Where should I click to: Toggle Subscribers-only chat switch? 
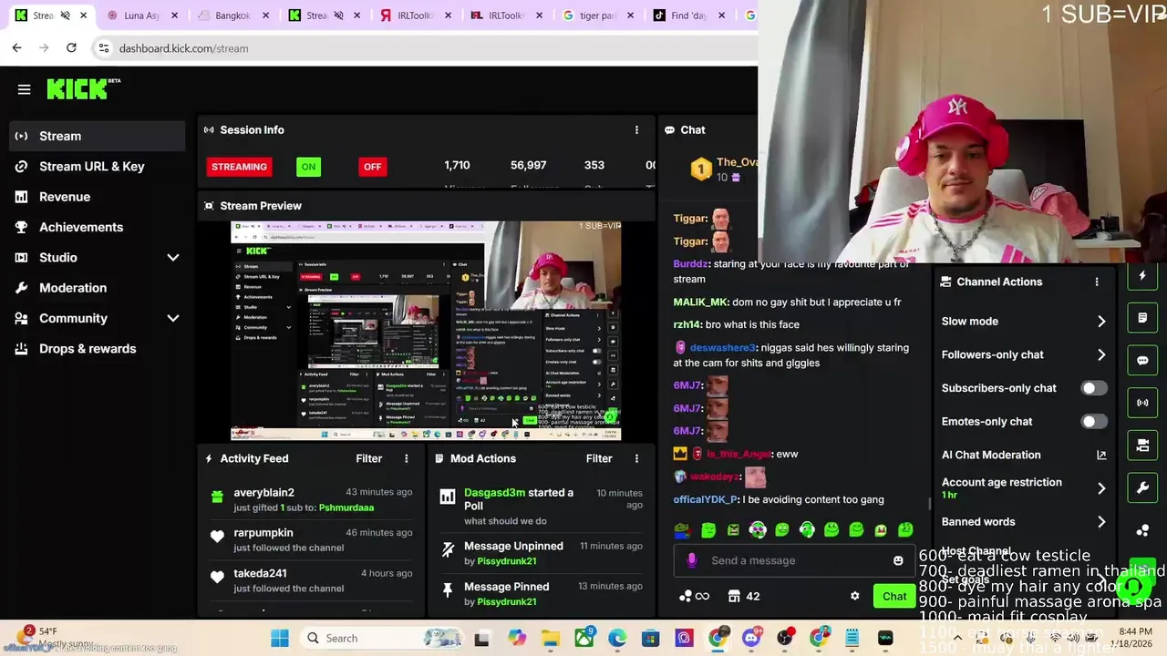(x=1094, y=388)
